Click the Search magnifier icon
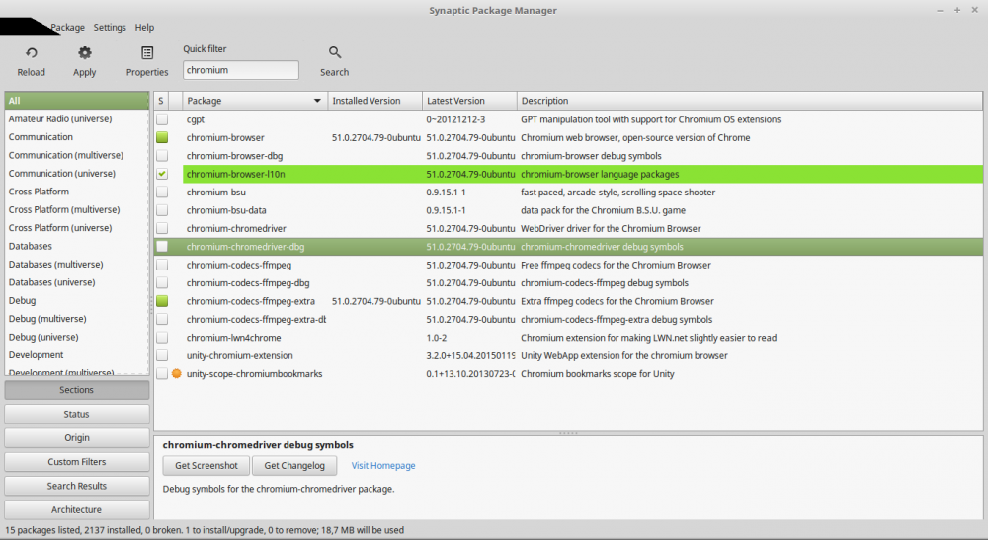The height and width of the screenshot is (540, 988). click(335, 53)
